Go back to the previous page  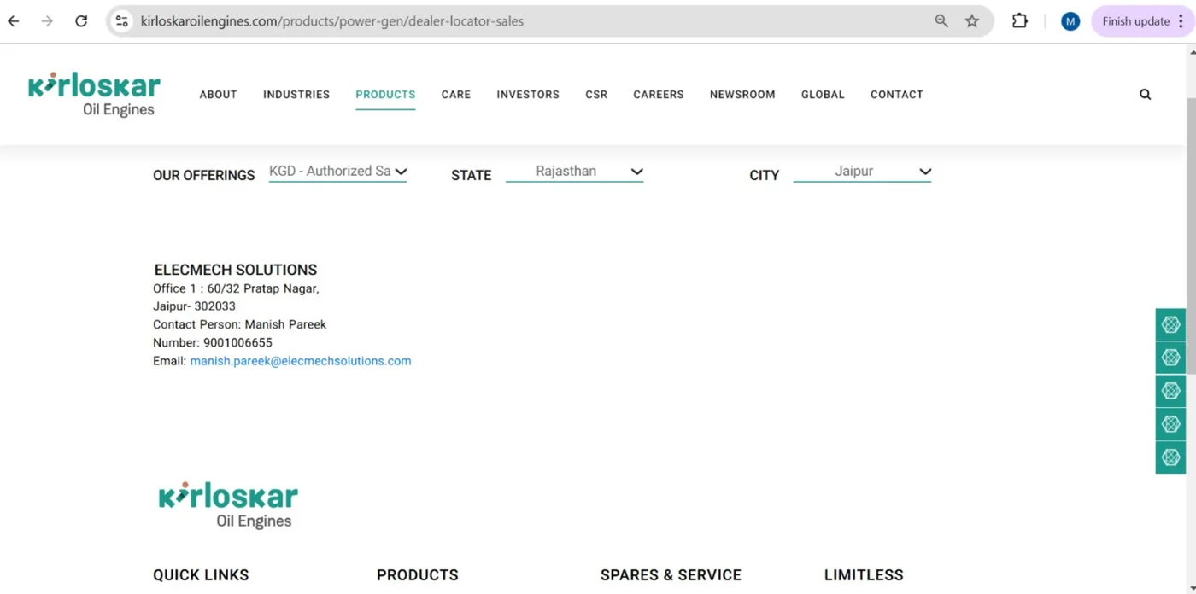coord(14,21)
